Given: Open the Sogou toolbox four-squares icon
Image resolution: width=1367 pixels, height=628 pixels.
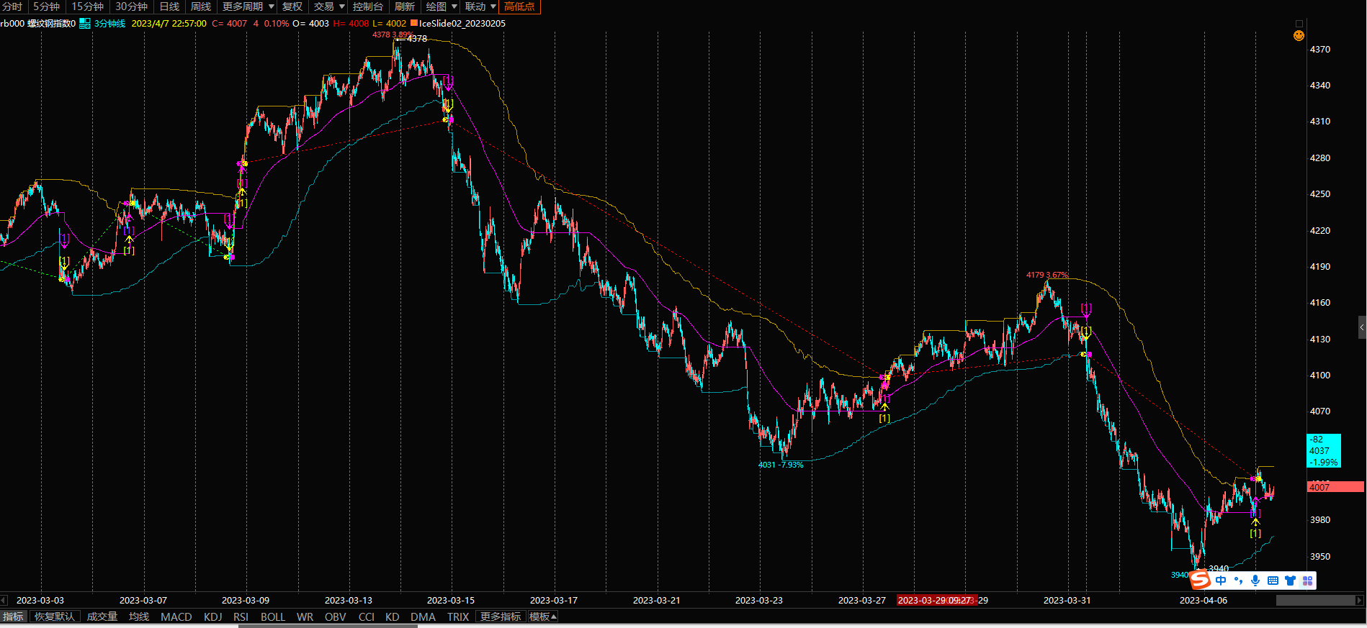Looking at the screenshot, I should tap(1307, 581).
